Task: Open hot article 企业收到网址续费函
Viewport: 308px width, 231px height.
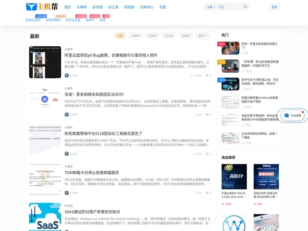Action: (x=260, y=136)
